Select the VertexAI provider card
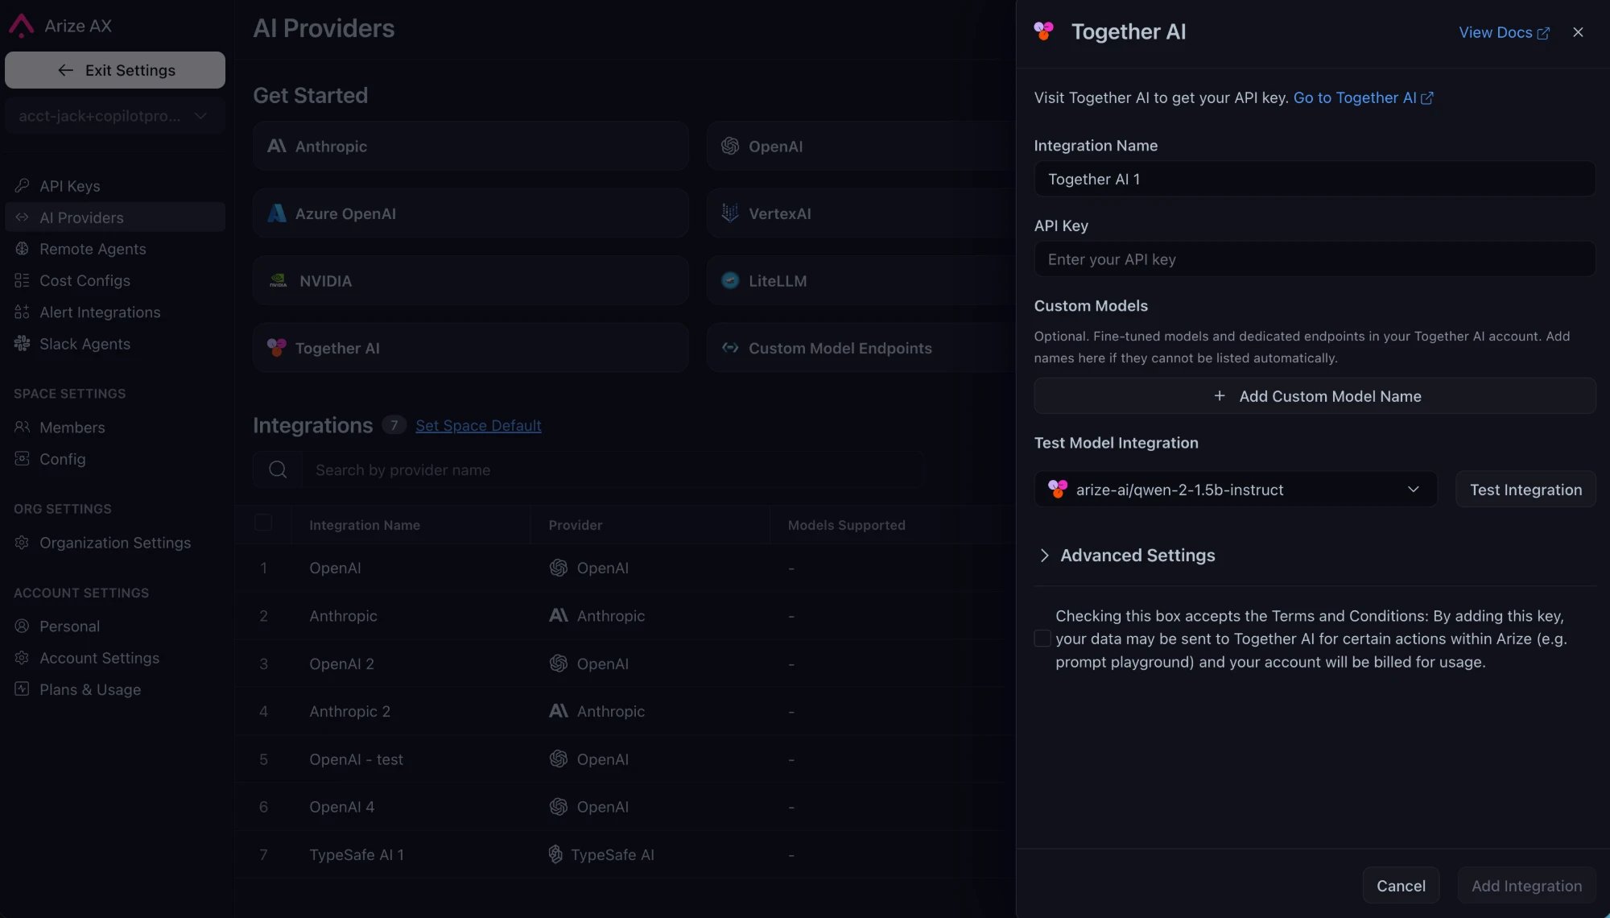1610x918 pixels. click(x=861, y=213)
